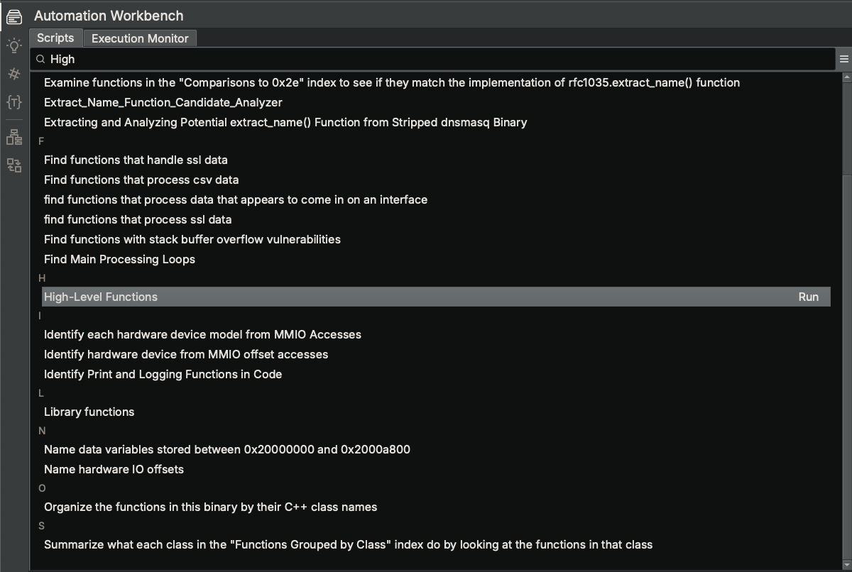852x572 pixels.
Task: Click the lightbulb suggestions icon
Action: [13, 45]
